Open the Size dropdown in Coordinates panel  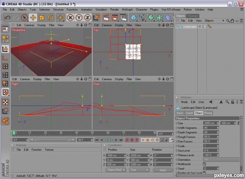click(x=139, y=170)
